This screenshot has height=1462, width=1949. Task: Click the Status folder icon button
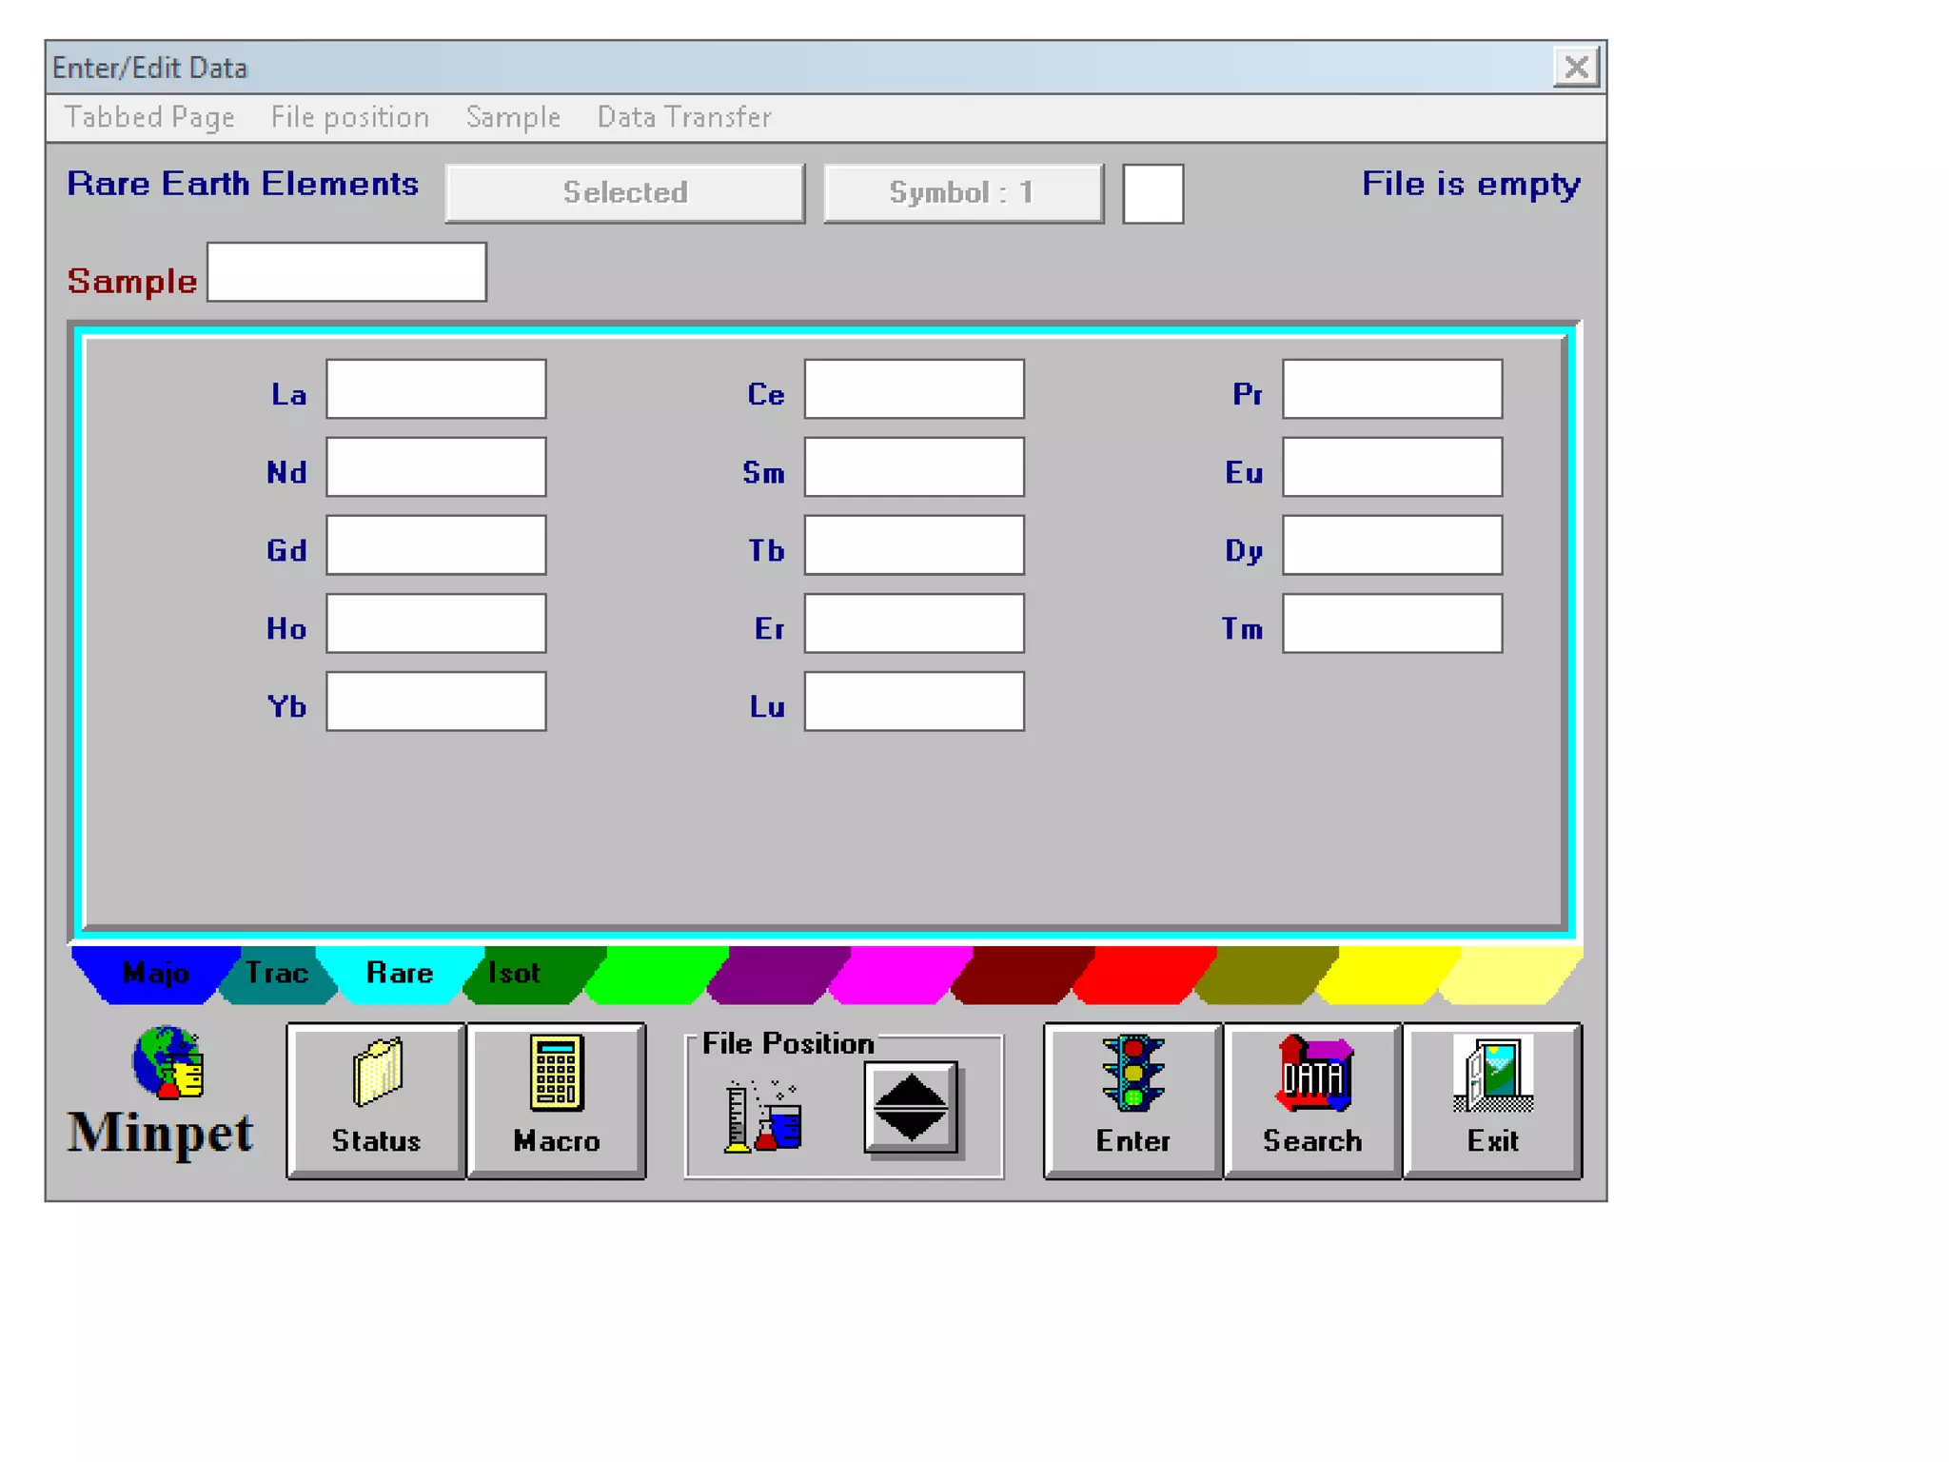pyautogui.click(x=375, y=1100)
